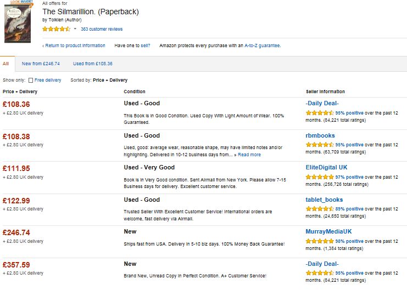Open the A-to-Z guarantee link

262,46
